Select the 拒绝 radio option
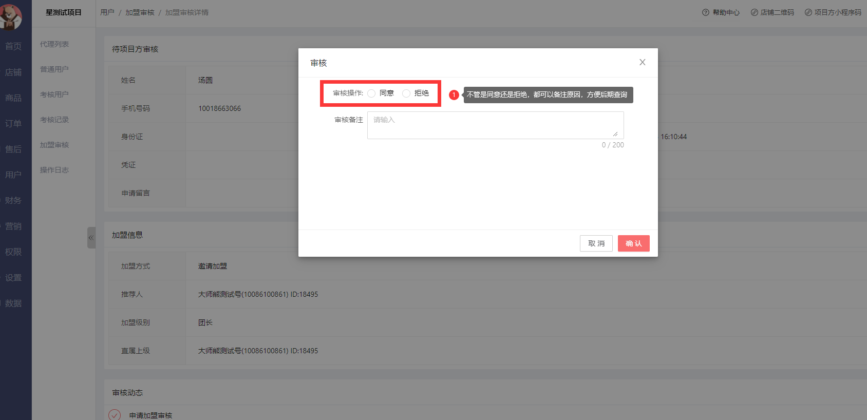This screenshot has height=420, width=867. (406, 93)
